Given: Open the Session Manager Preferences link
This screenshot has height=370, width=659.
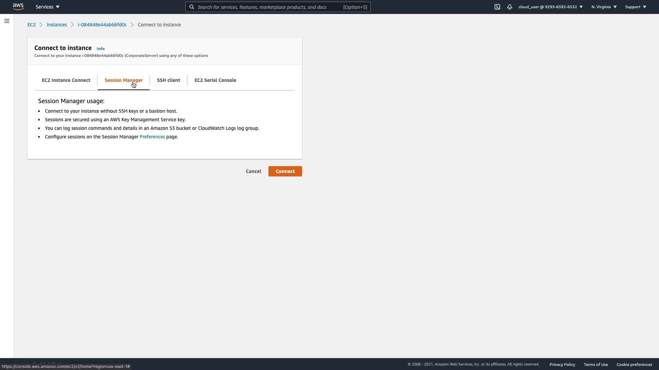Looking at the screenshot, I should click(x=152, y=137).
